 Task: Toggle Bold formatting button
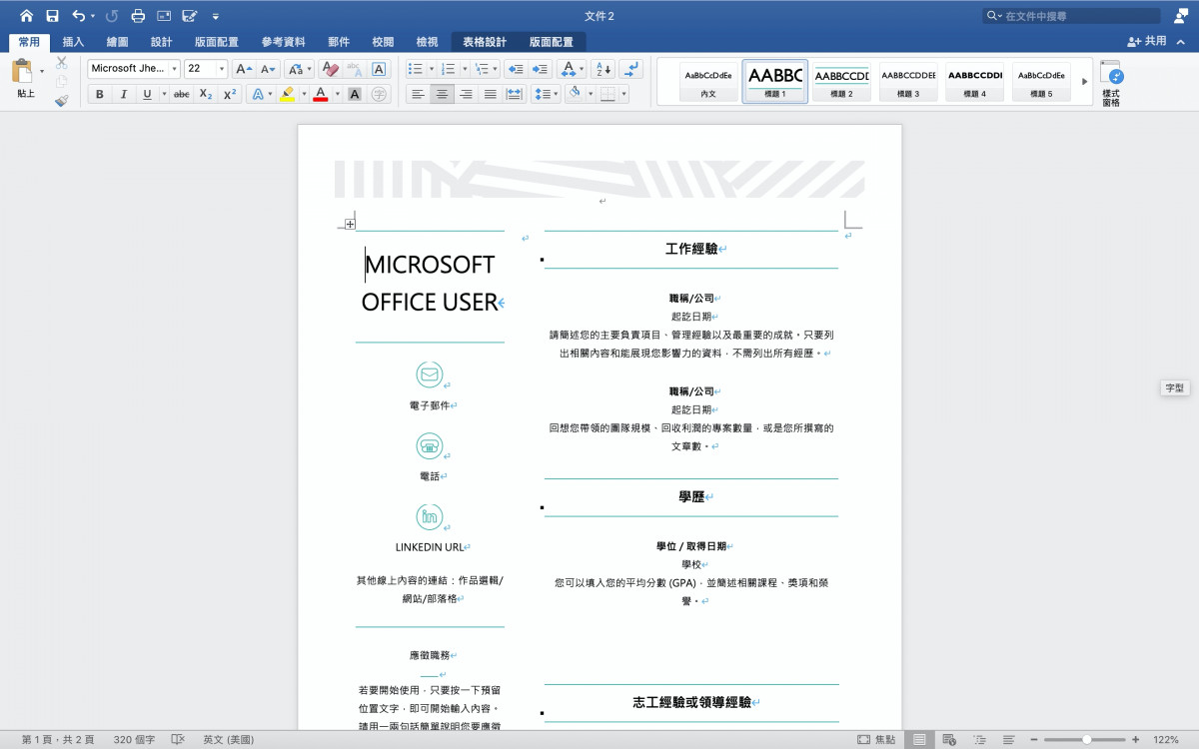[99, 94]
